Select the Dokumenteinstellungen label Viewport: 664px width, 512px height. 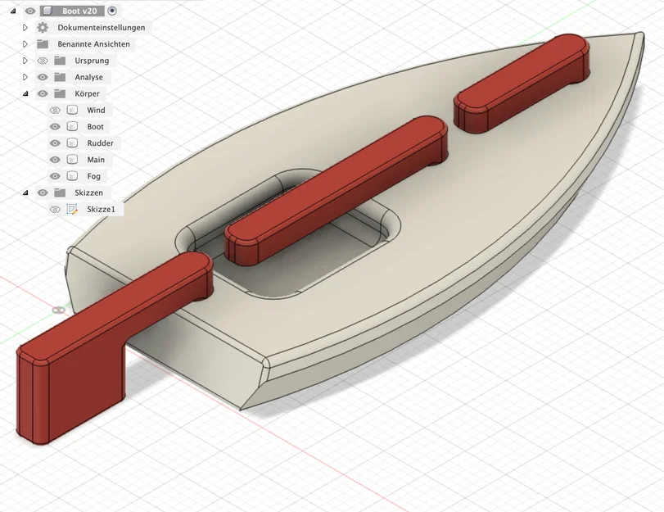[x=102, y=28]
